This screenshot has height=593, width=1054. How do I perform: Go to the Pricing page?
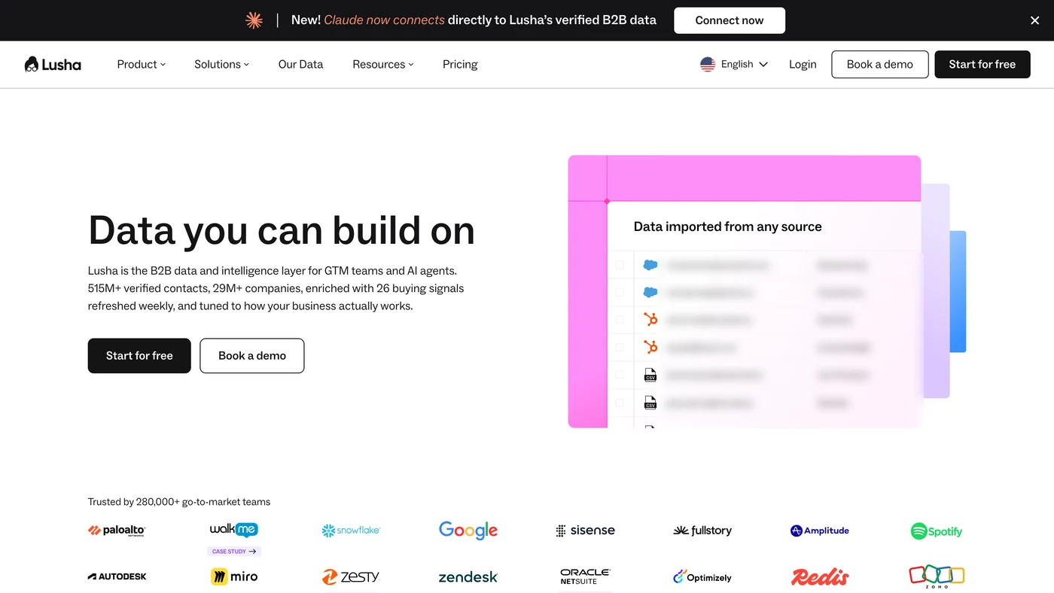pos(460,64)
